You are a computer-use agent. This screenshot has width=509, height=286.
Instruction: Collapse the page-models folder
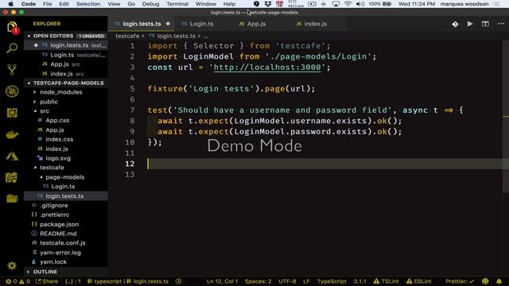[64, 177]
